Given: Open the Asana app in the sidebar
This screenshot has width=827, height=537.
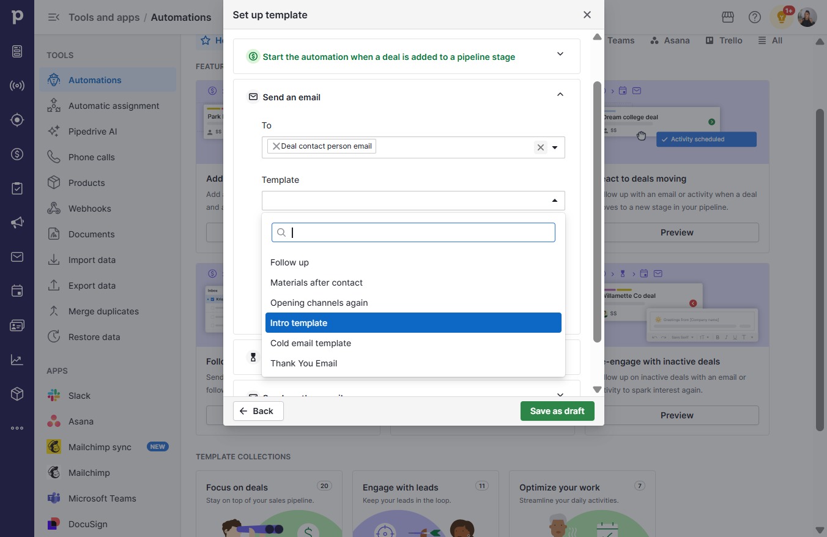Looking at the screenshot, I should [x=108, y=421].
